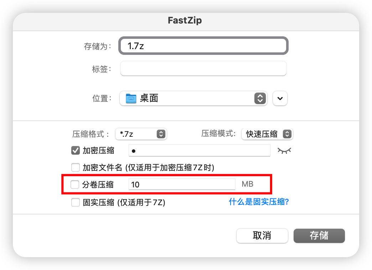Reveal the password with the eye icon
This screenshot has width=372, height=270.
pos(284,151)
